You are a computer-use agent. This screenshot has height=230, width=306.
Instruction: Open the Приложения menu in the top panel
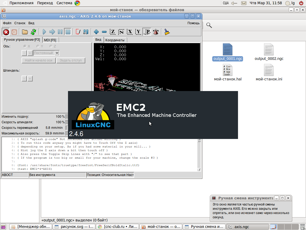pyautogui.click(x=22, y=3)
